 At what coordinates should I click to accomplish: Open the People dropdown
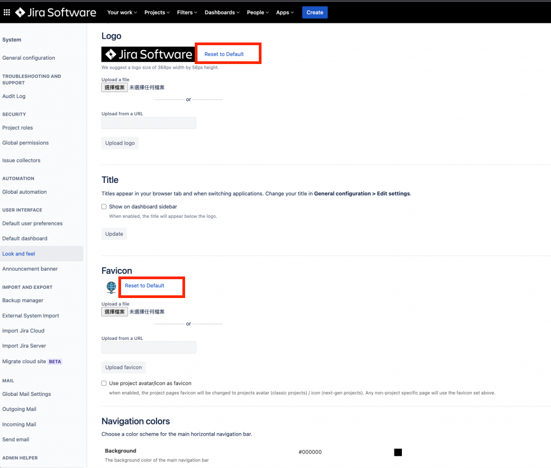click(258, 13)
